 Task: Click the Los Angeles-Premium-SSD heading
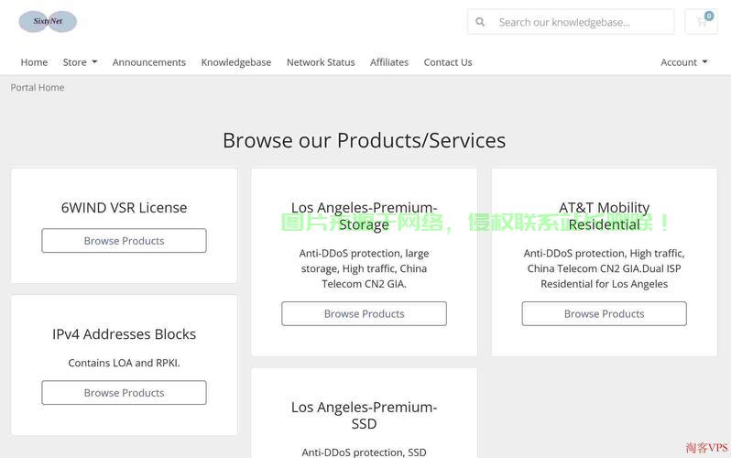(x=364, y=415)
